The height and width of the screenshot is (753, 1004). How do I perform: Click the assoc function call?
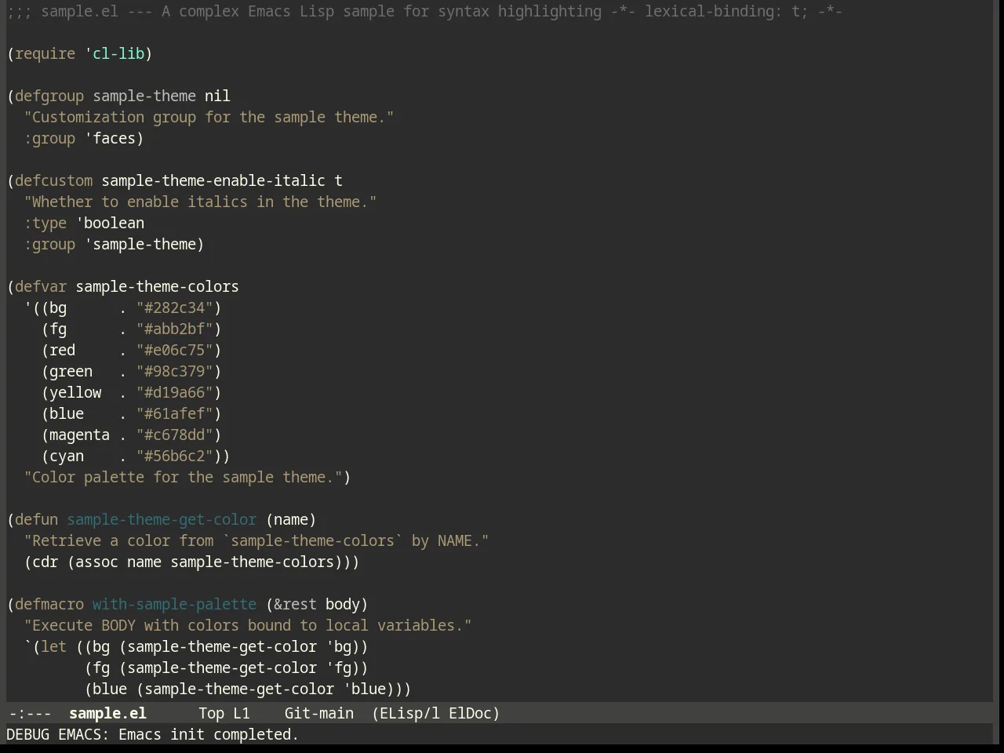96,562
